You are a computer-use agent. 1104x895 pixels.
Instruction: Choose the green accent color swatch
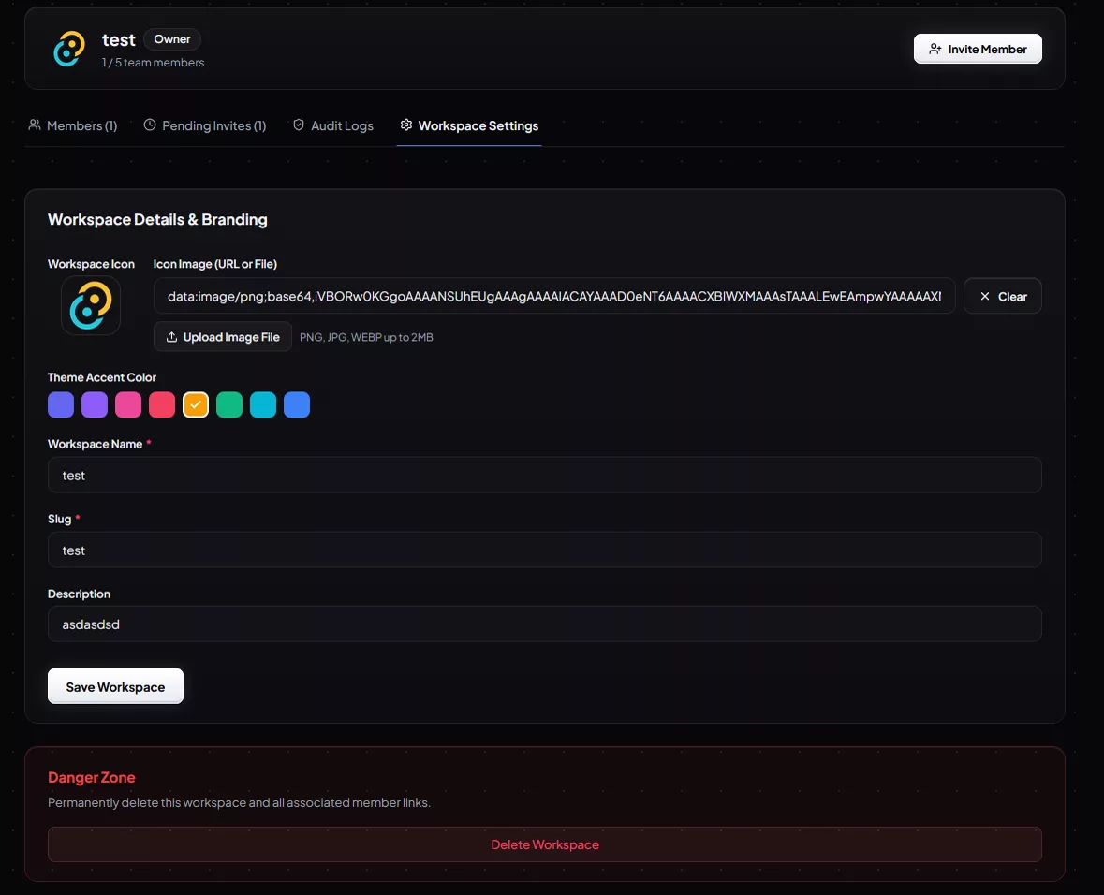(x=229, y=404)
